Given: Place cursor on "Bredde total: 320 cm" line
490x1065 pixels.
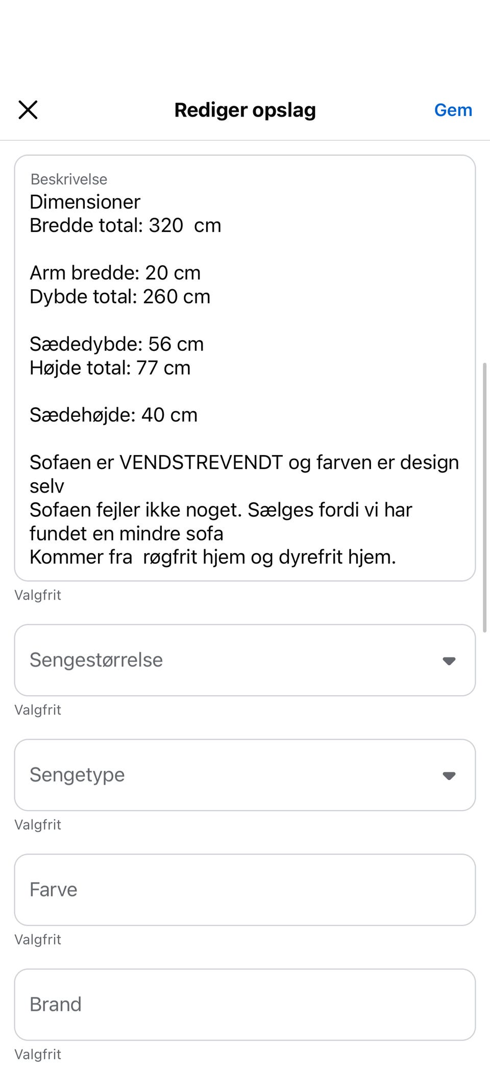Looking at the screenshot, I should coord(125,226).
